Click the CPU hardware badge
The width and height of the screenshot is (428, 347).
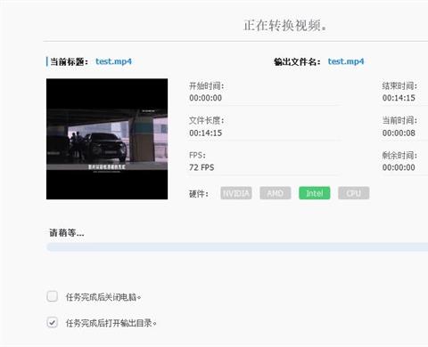click(354, 193)
